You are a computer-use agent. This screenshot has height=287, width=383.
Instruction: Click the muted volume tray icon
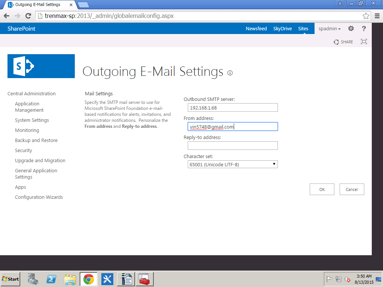pyautogui.click(x=347, y=279)
